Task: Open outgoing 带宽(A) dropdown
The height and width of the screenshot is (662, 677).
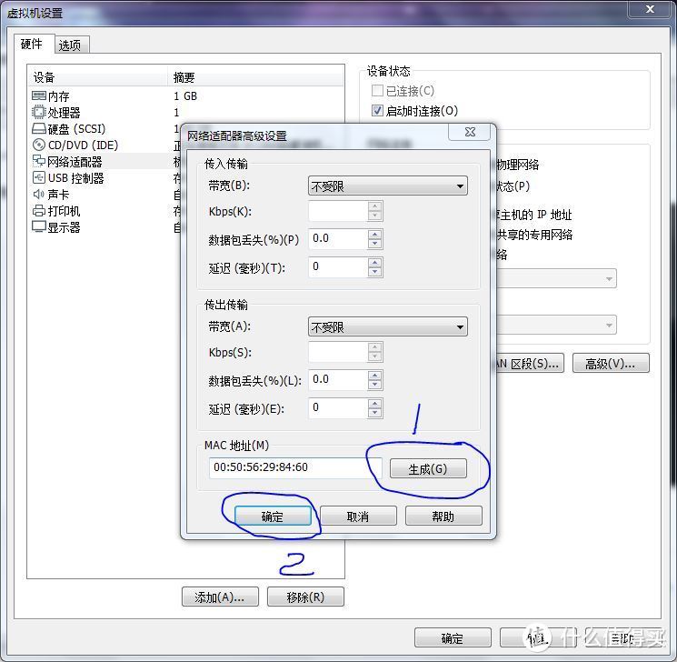Action: (x=388, y=327)
